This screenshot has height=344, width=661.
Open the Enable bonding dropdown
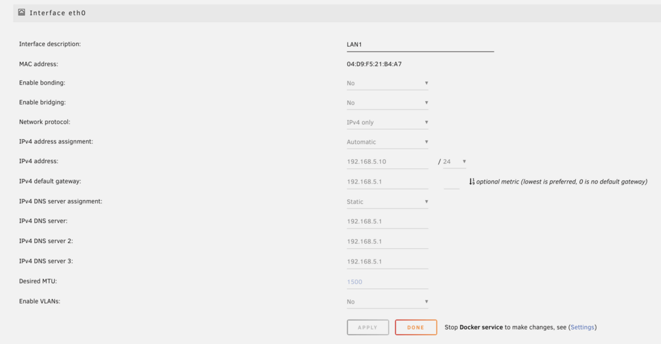[387, 83]
